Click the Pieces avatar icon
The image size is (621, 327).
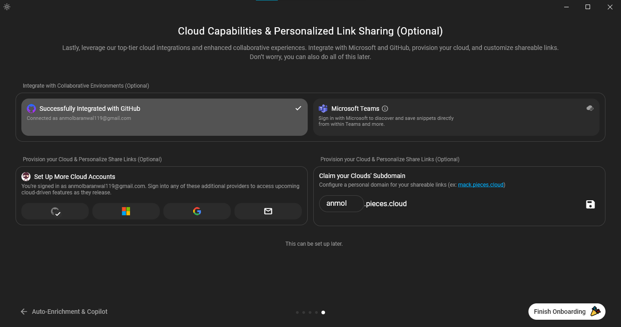click(26, 177)
